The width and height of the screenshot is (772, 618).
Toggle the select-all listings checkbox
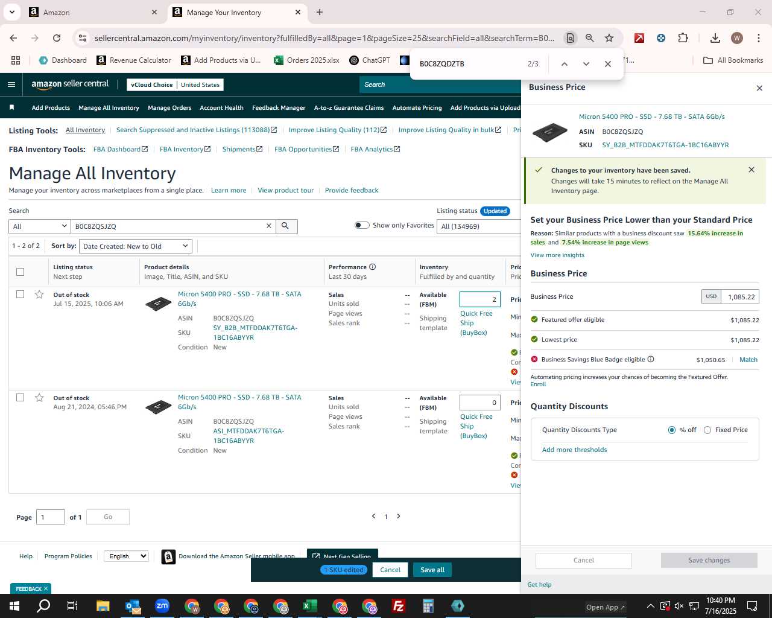(20, 272)
